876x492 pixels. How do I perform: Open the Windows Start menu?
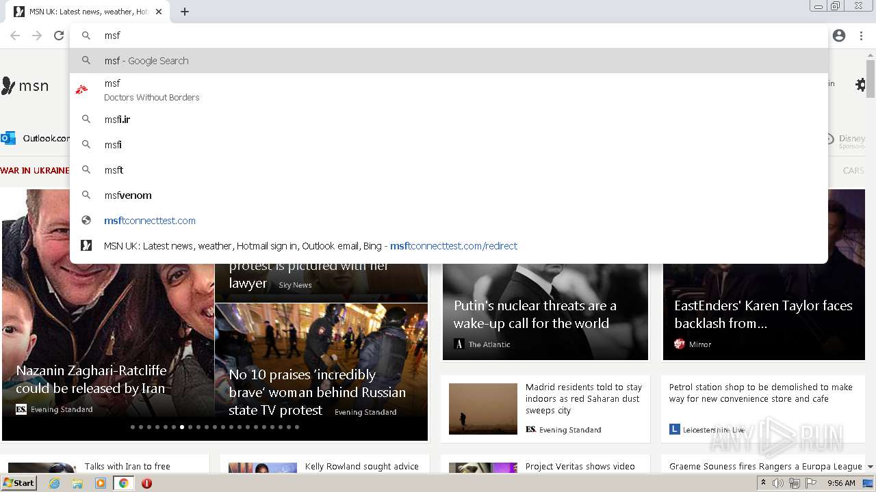click(x=19, y=482)
